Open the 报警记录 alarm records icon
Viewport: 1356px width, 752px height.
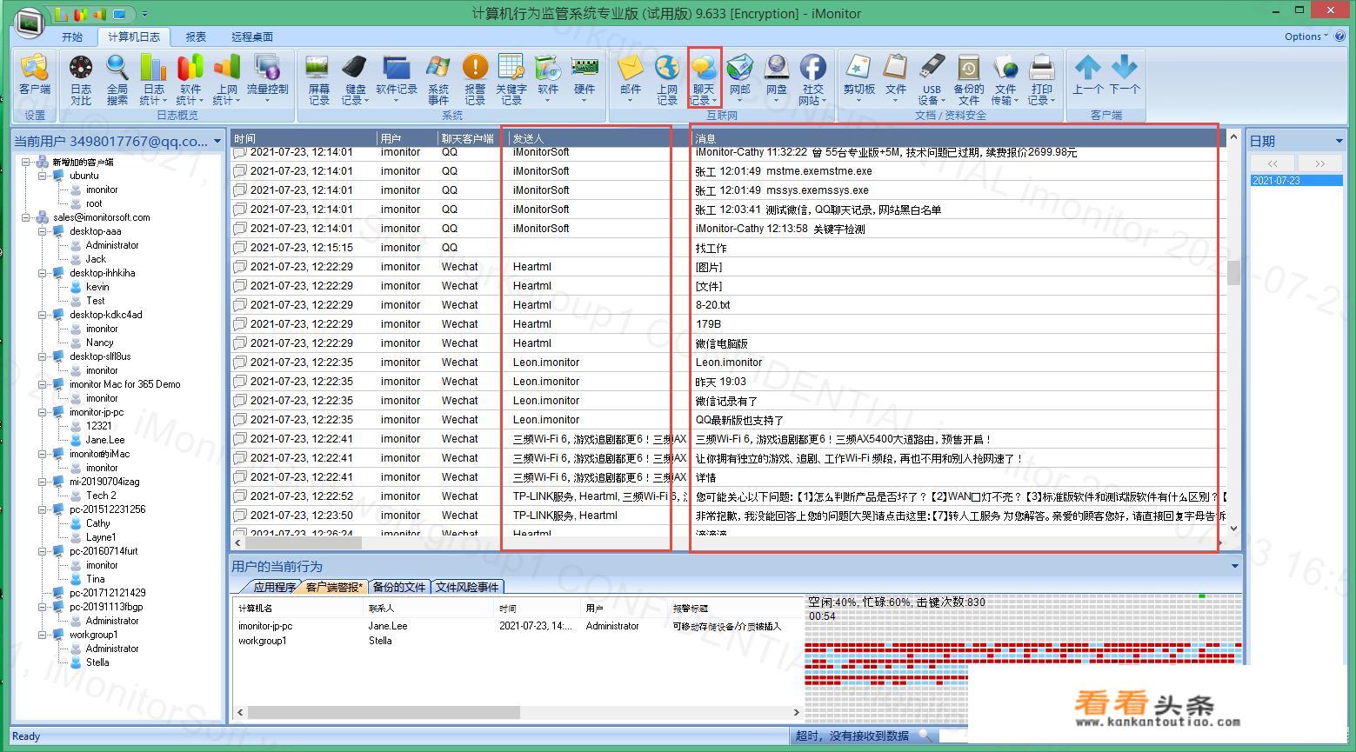tap(475, 79)
